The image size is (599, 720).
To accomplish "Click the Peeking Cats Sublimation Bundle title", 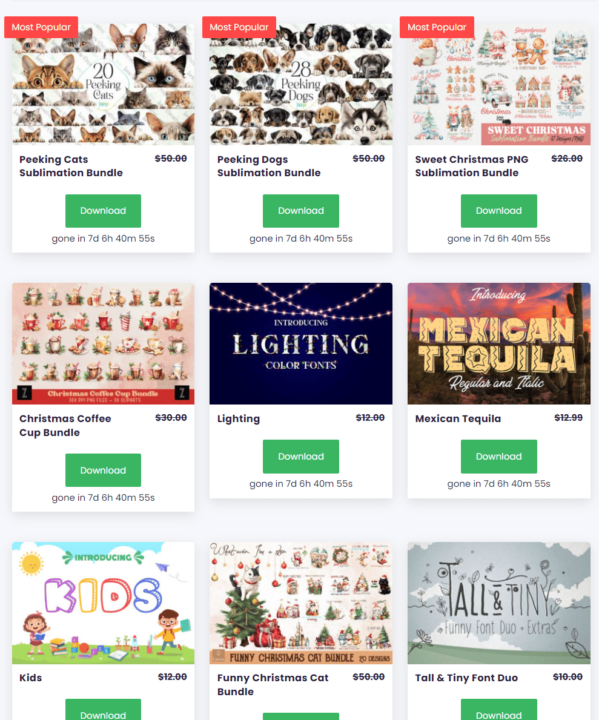I will (71, 167).
